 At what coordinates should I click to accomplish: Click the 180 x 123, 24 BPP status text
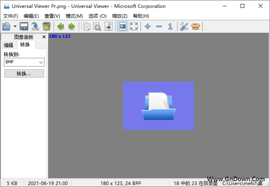tap(120, 183)
